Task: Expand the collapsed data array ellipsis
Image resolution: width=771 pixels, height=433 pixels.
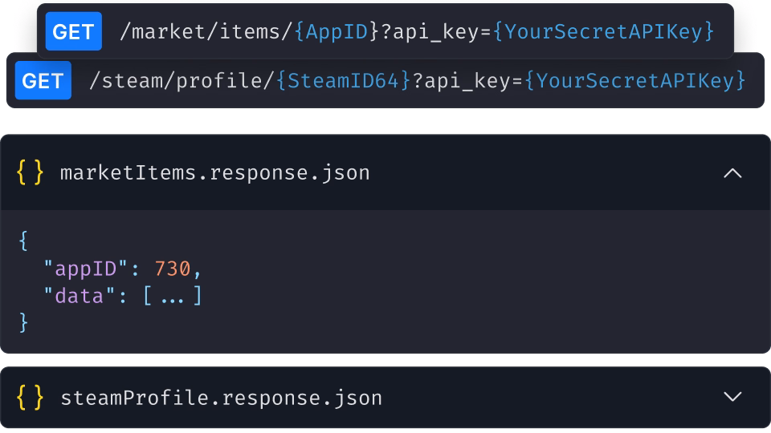Action: click(173, 297)
